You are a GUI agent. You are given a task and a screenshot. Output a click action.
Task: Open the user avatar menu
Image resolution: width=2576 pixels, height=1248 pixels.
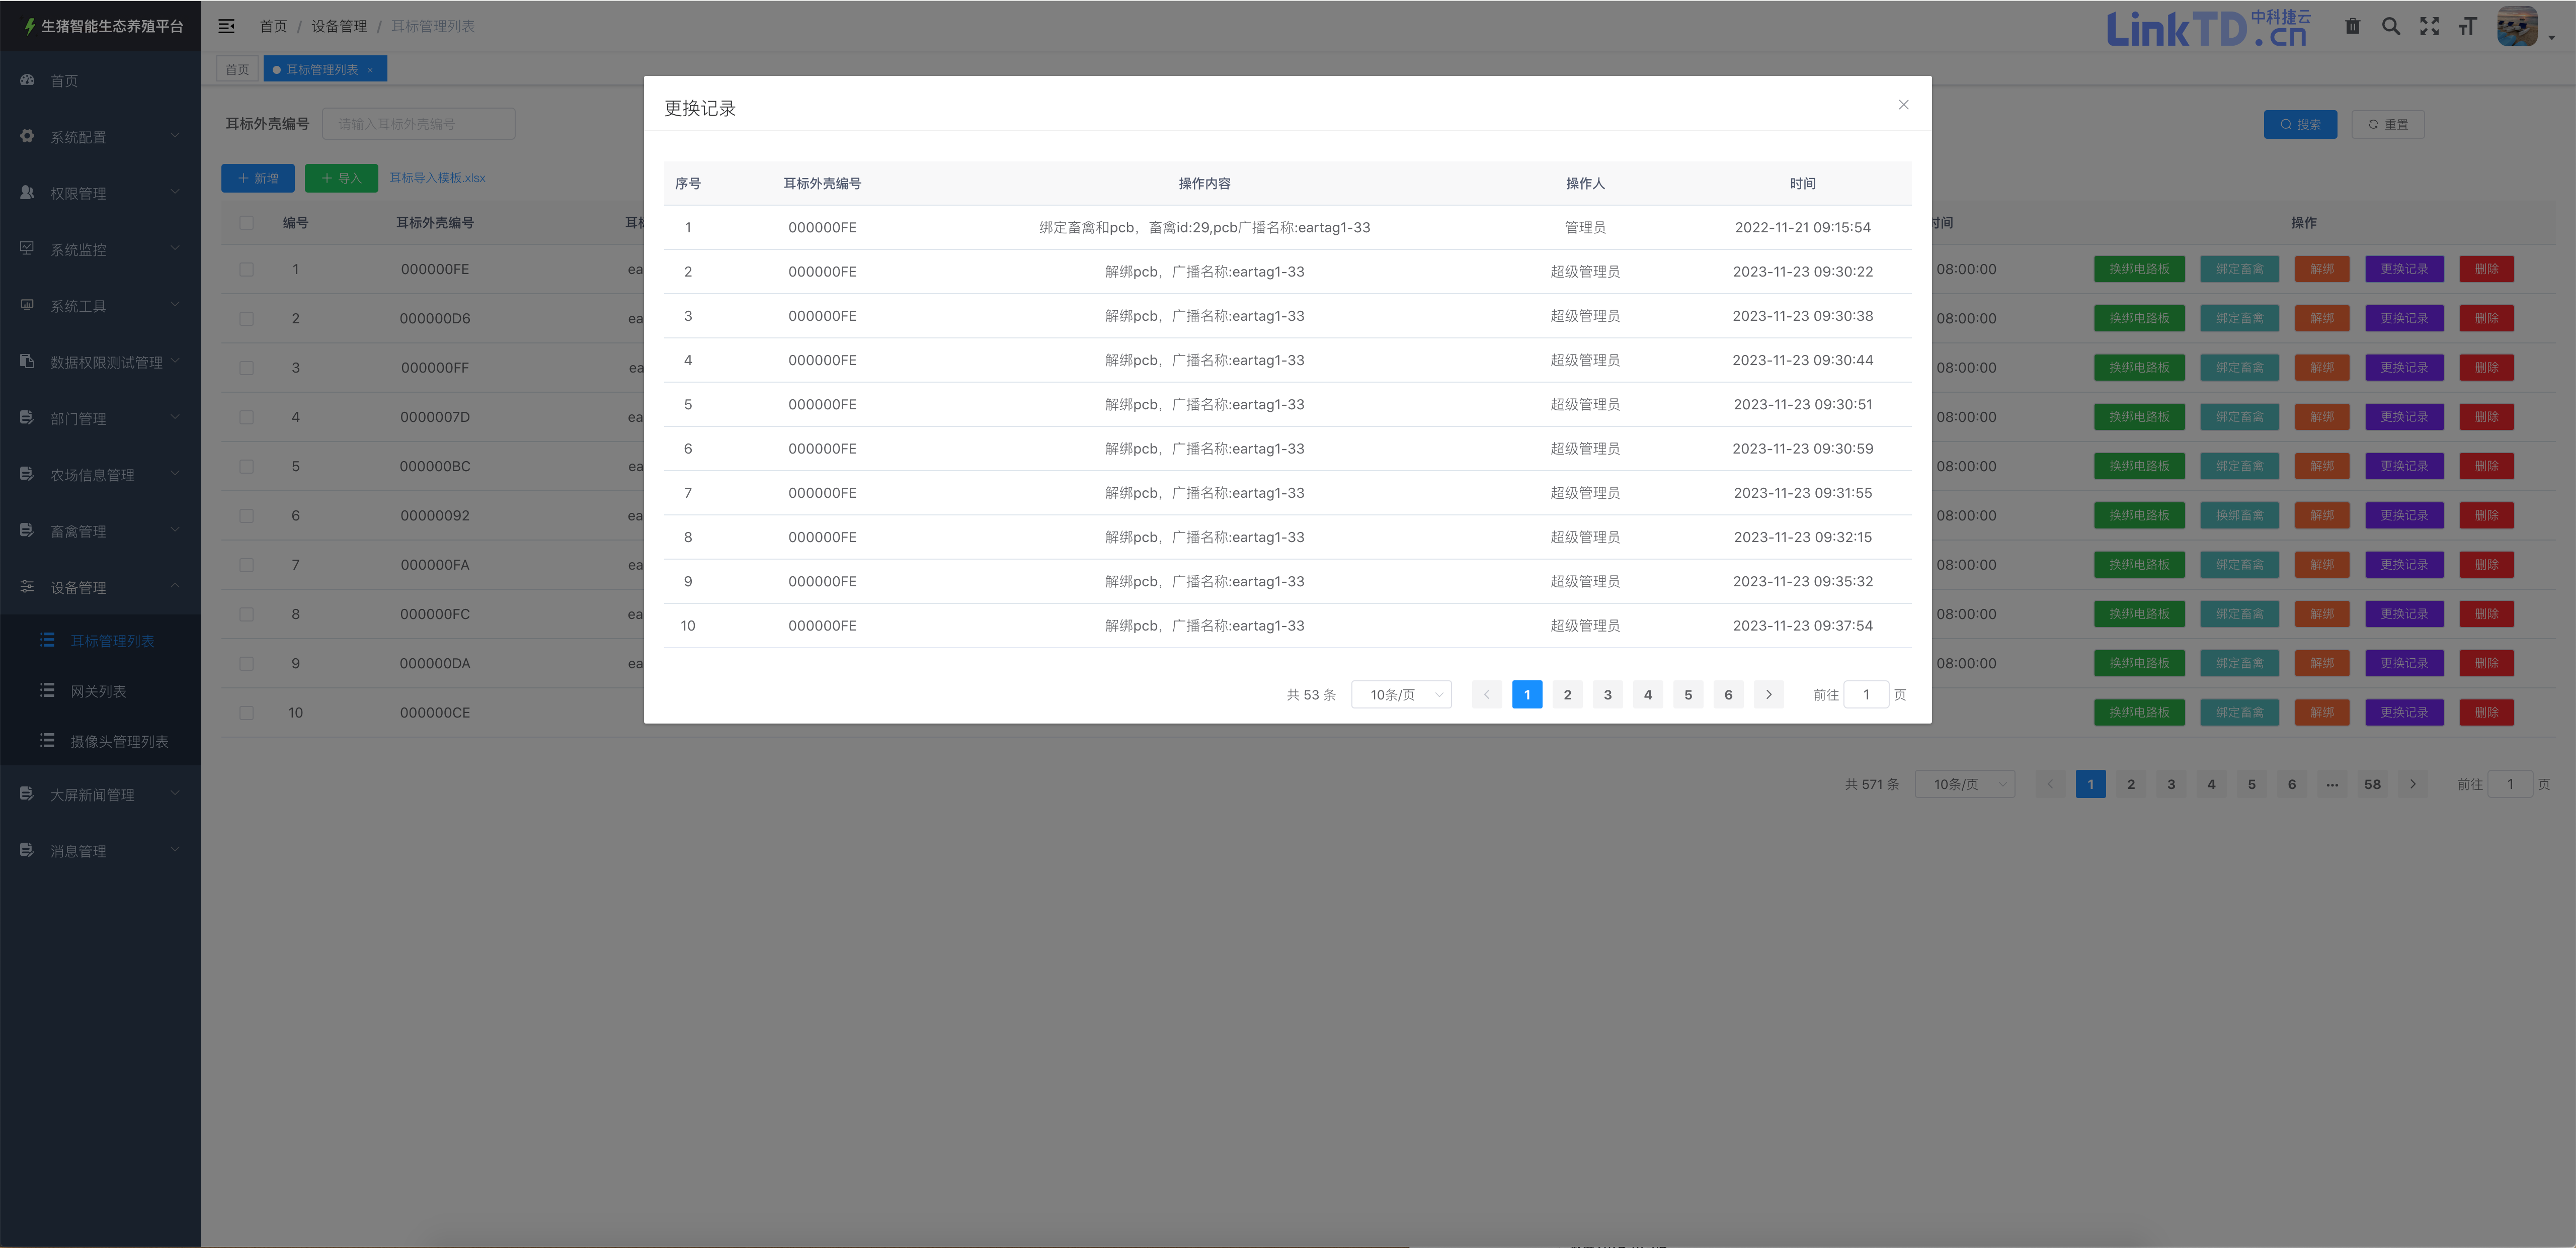[2517, 27]
